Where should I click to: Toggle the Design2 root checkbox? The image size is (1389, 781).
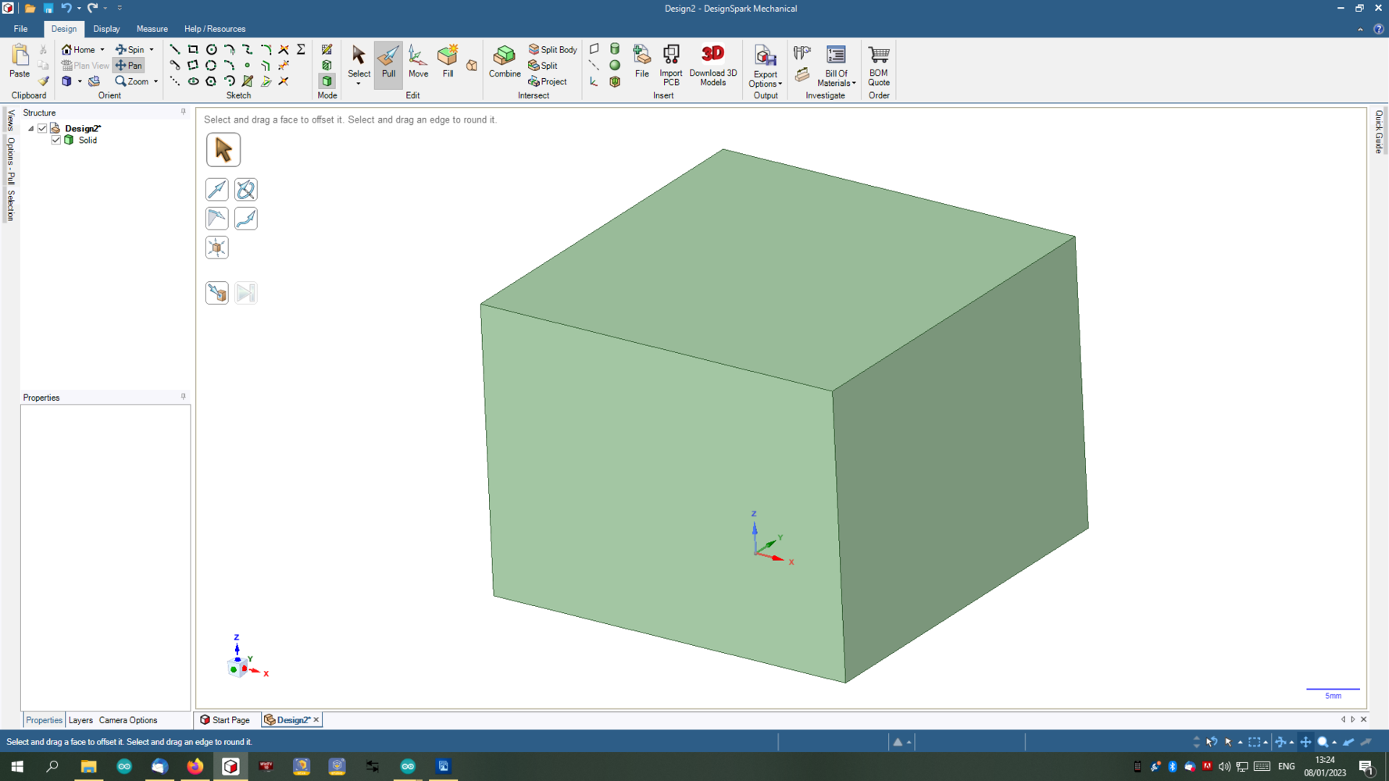43,128
